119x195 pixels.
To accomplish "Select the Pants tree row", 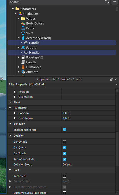I will point(62,28).
